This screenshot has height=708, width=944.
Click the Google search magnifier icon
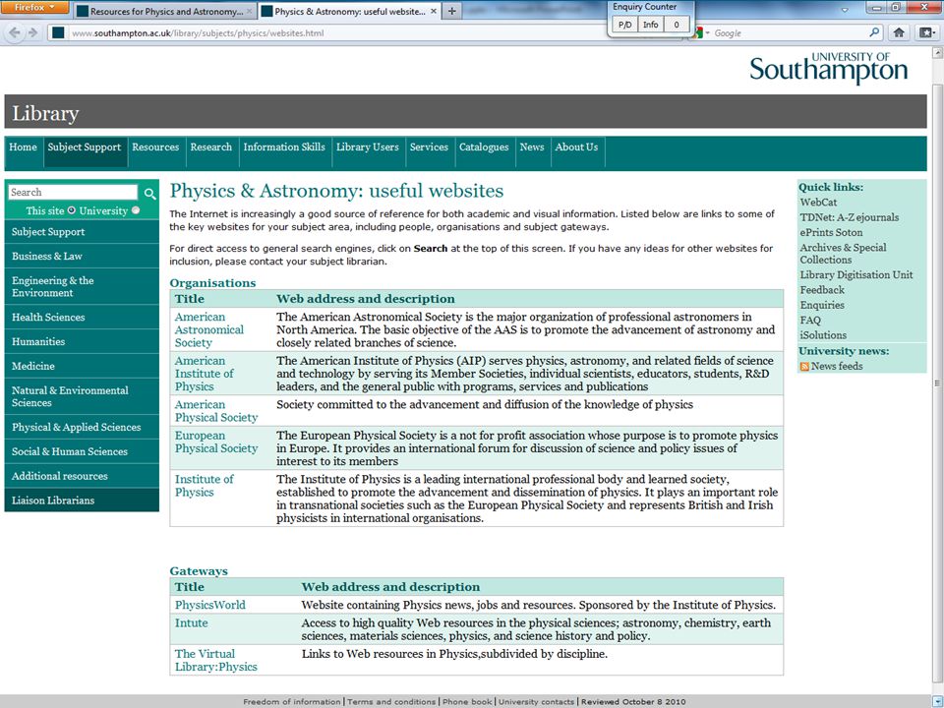click(x=874, y=32)
